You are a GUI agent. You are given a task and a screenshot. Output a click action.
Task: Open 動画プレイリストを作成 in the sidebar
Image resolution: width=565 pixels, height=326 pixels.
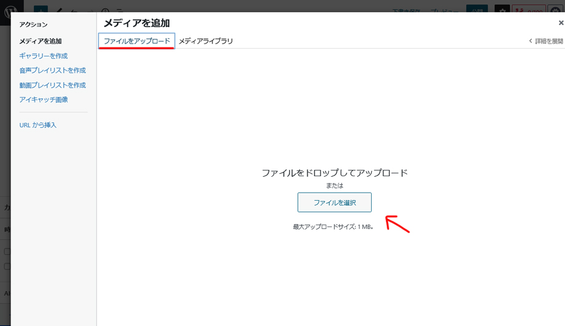pyautogui.click(x=52, y=85)
